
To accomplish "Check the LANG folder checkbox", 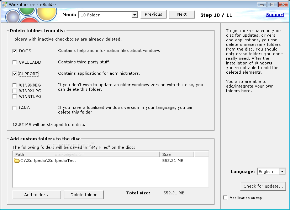I will 15,108.
